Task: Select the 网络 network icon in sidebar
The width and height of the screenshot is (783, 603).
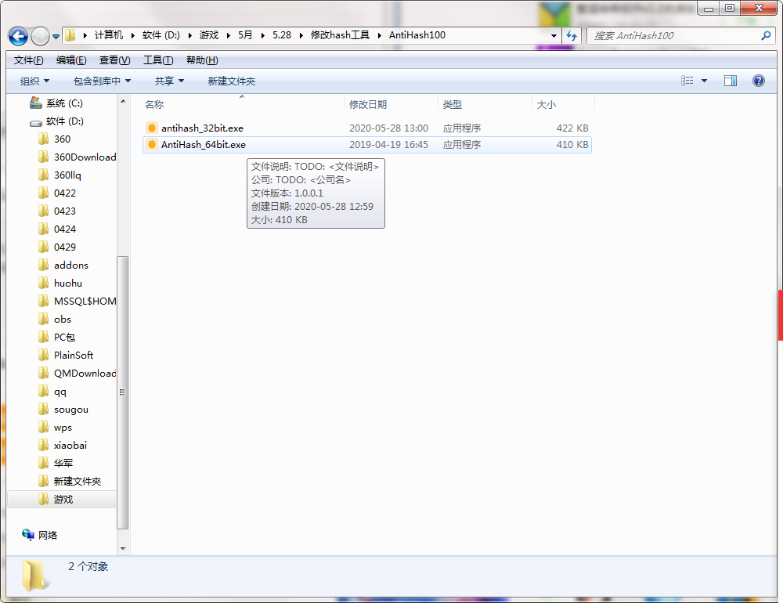Action: click(x=28, y=535)
